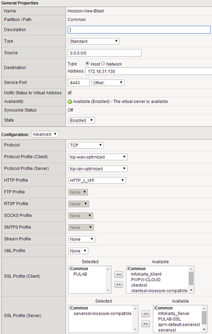Select the Network destination radio button
Screen dimensions: 212x334
tap(103, 63)
